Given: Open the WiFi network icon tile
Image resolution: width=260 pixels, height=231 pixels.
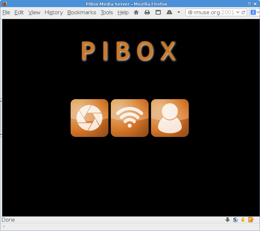Looking at the screenshot, I should (129, 118).
